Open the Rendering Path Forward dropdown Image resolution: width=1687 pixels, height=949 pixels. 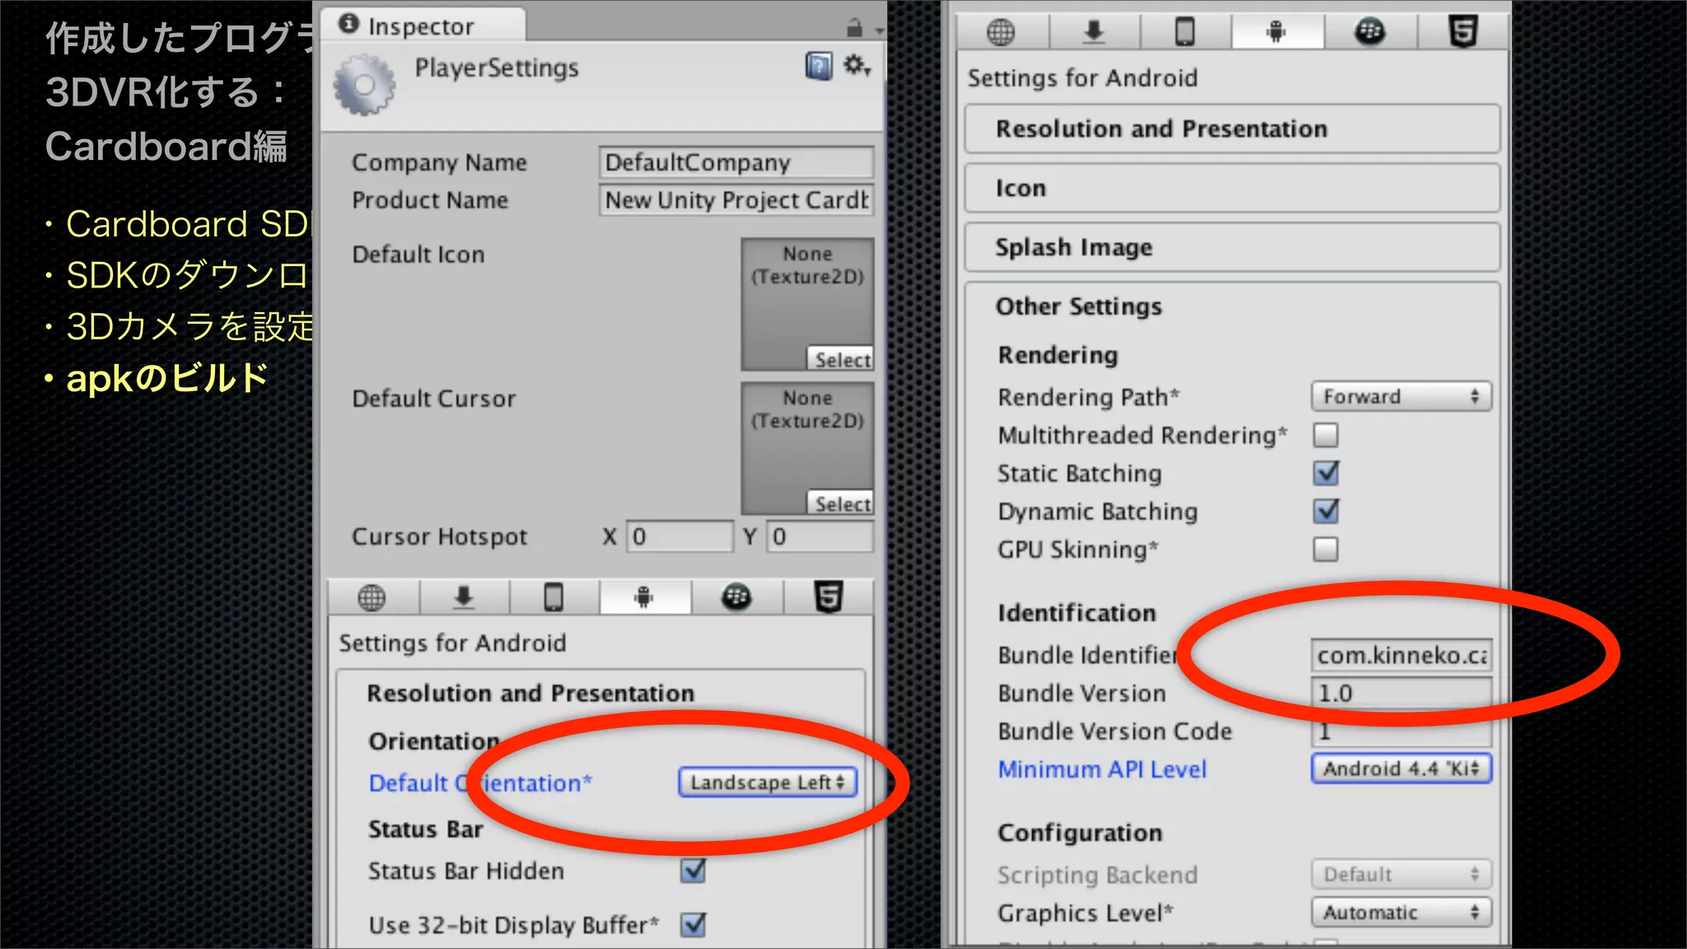coord(1400,397)
